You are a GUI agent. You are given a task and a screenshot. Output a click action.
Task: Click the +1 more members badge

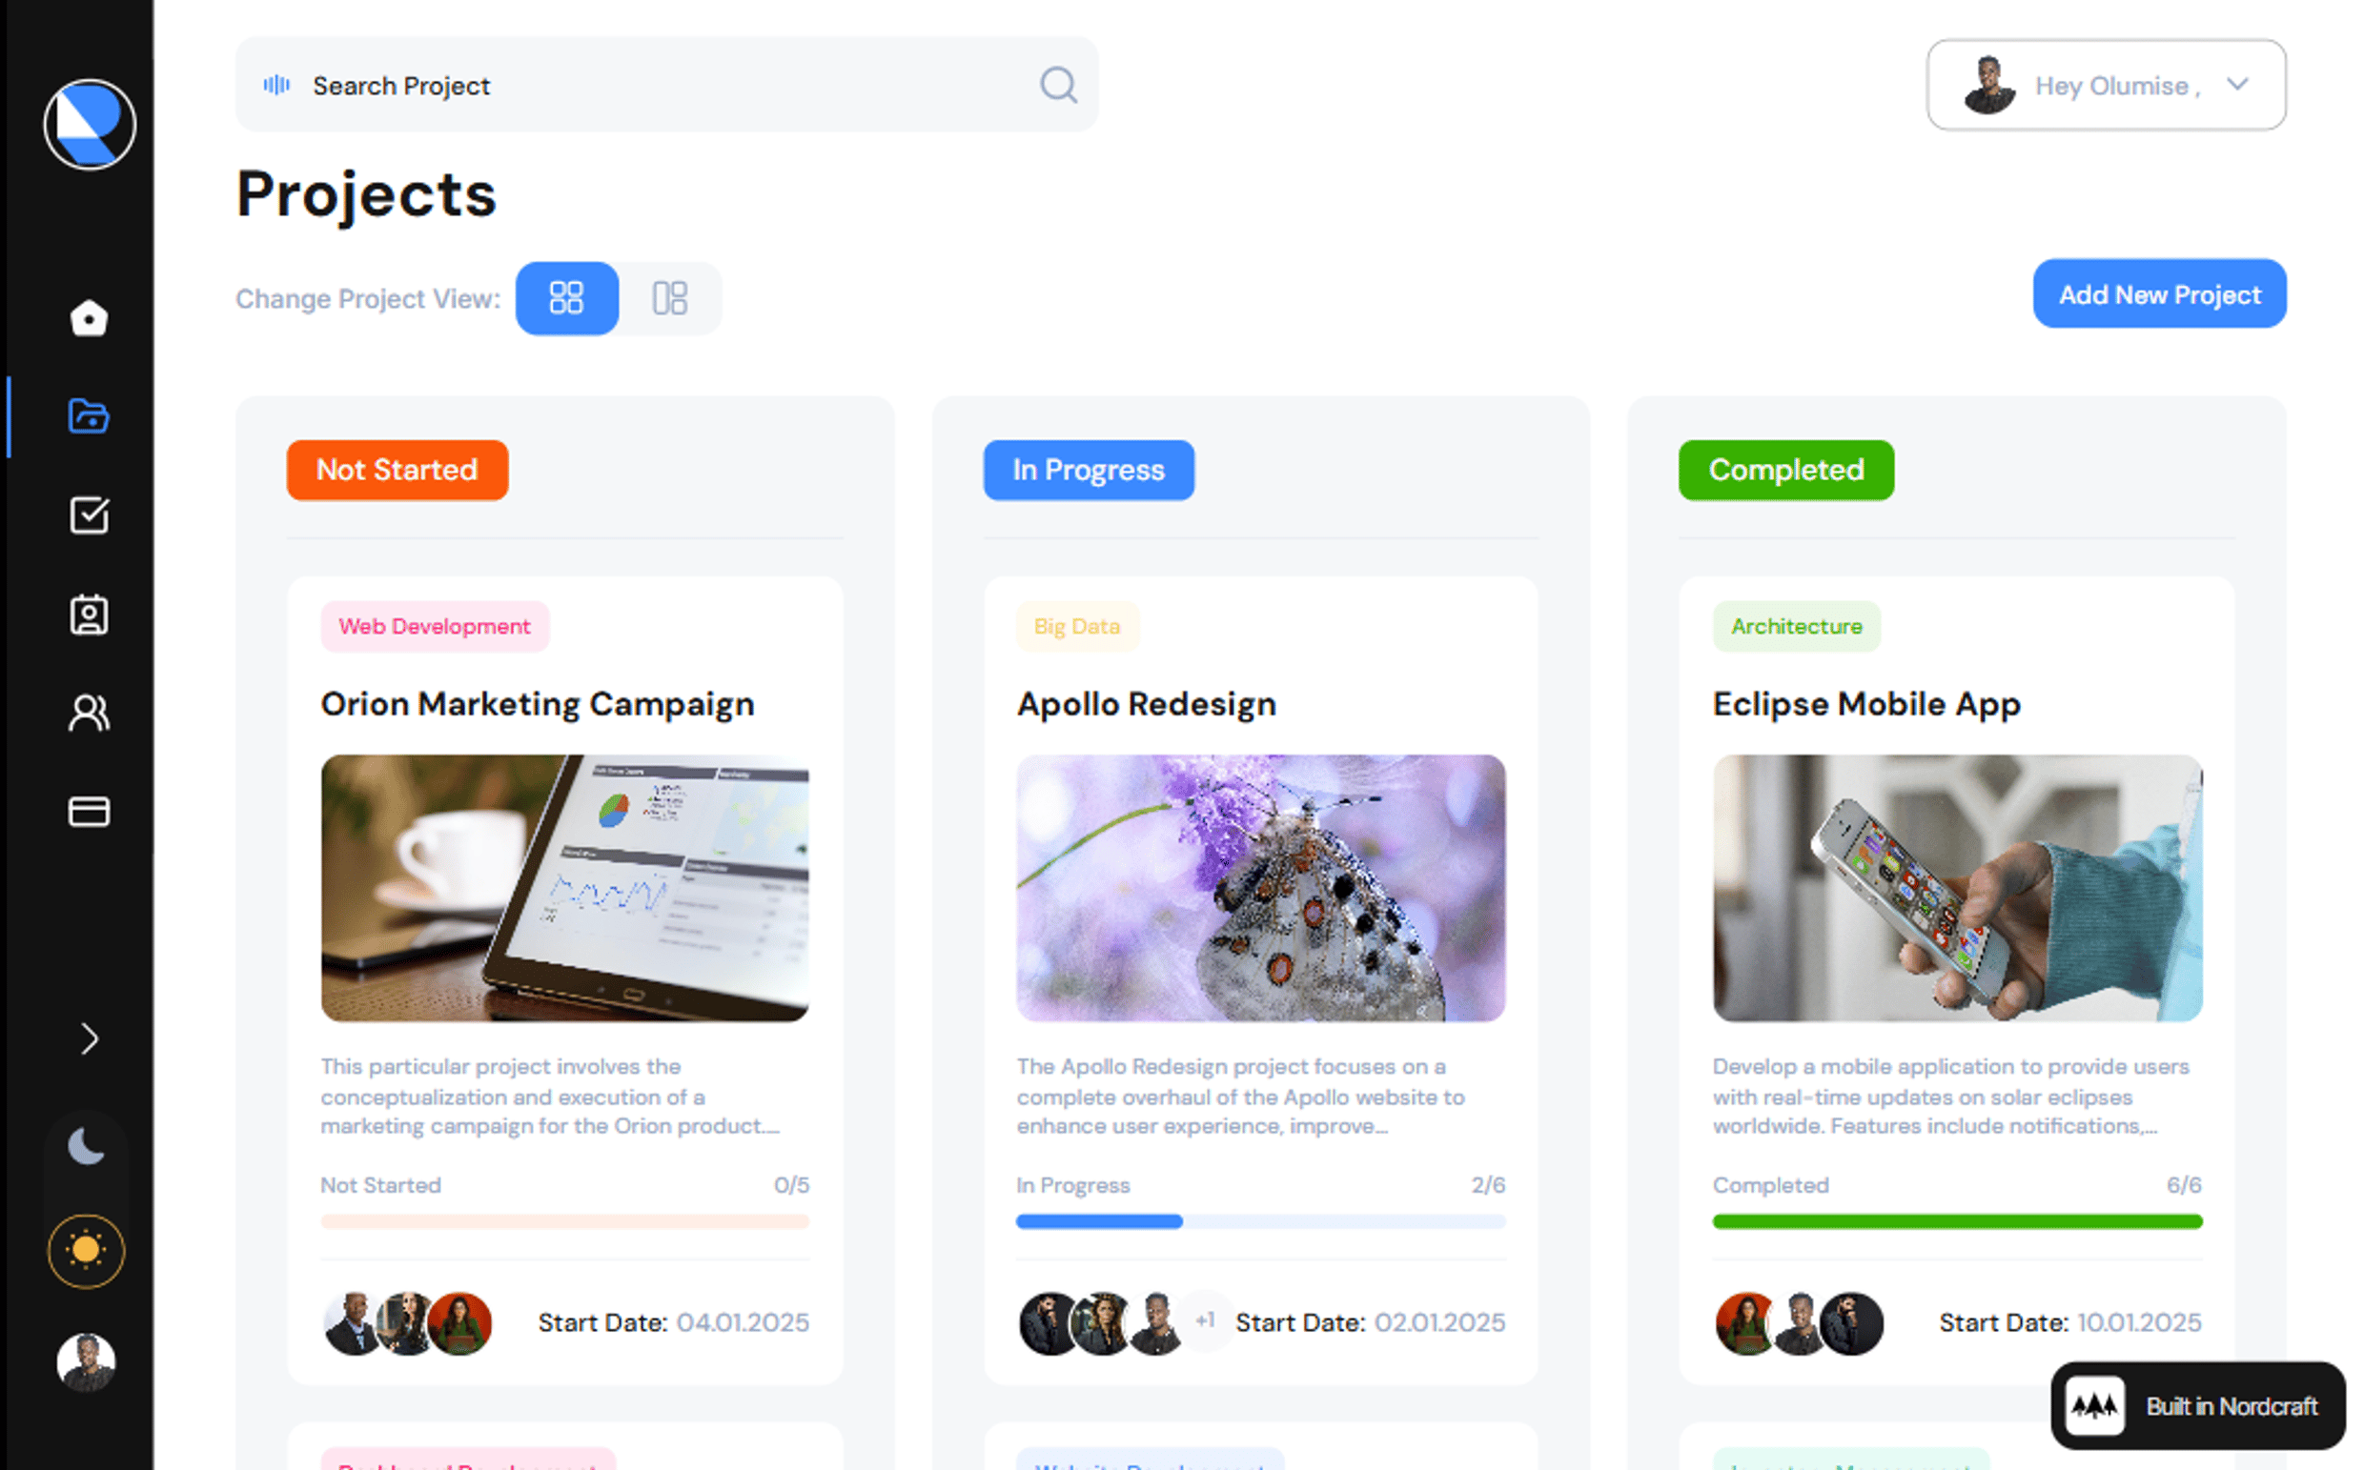[x=1207, y=1320]
